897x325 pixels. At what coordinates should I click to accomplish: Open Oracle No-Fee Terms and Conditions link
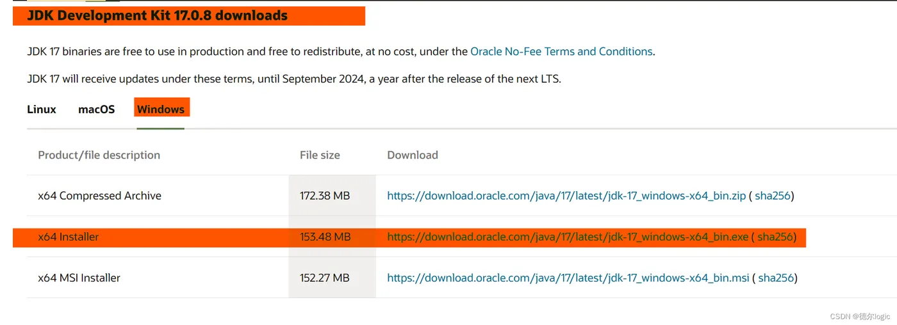[x=561, y=52]
